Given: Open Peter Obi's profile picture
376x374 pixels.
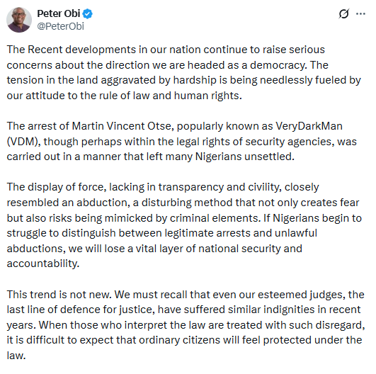Looking at the screenshot, I should tap(19, 20).
